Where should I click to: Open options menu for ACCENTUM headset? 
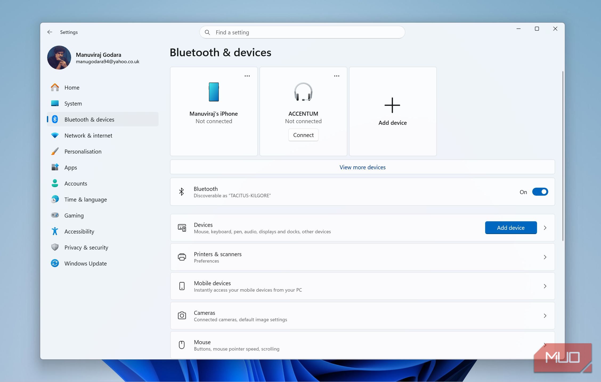[337, 76]
